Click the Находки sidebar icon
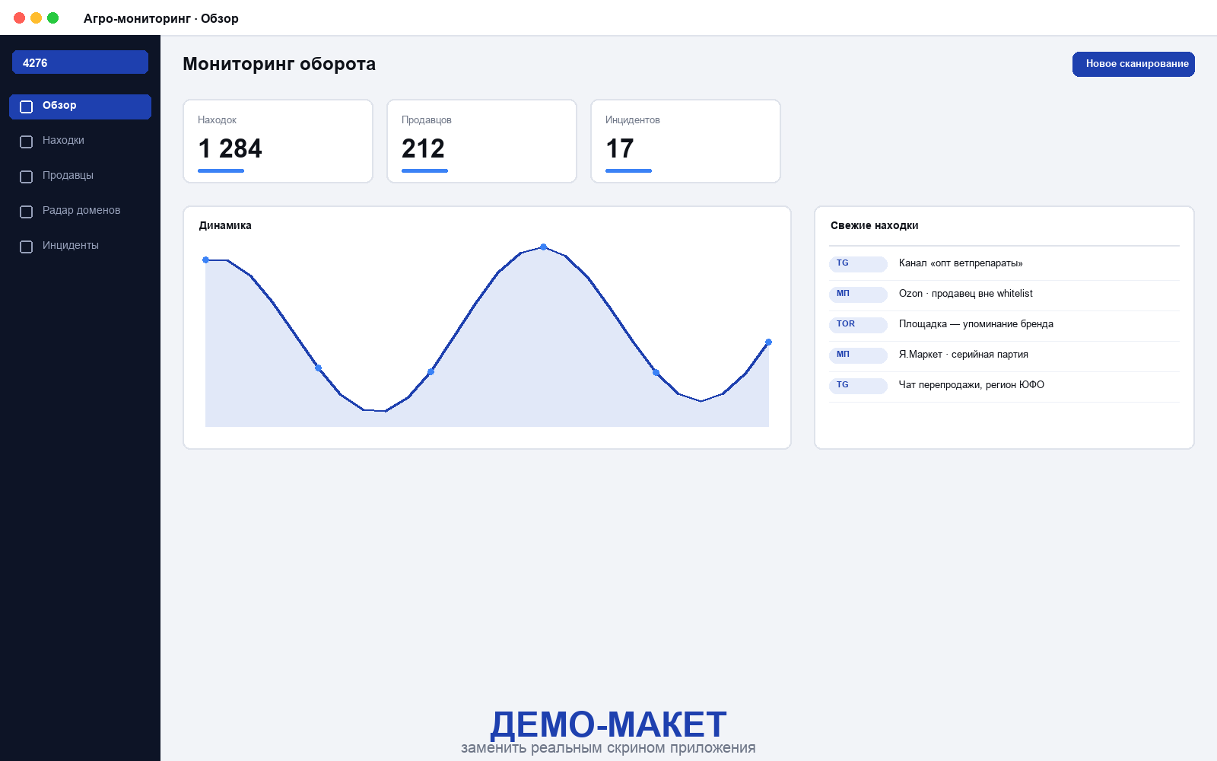 (x=26, y=142)
